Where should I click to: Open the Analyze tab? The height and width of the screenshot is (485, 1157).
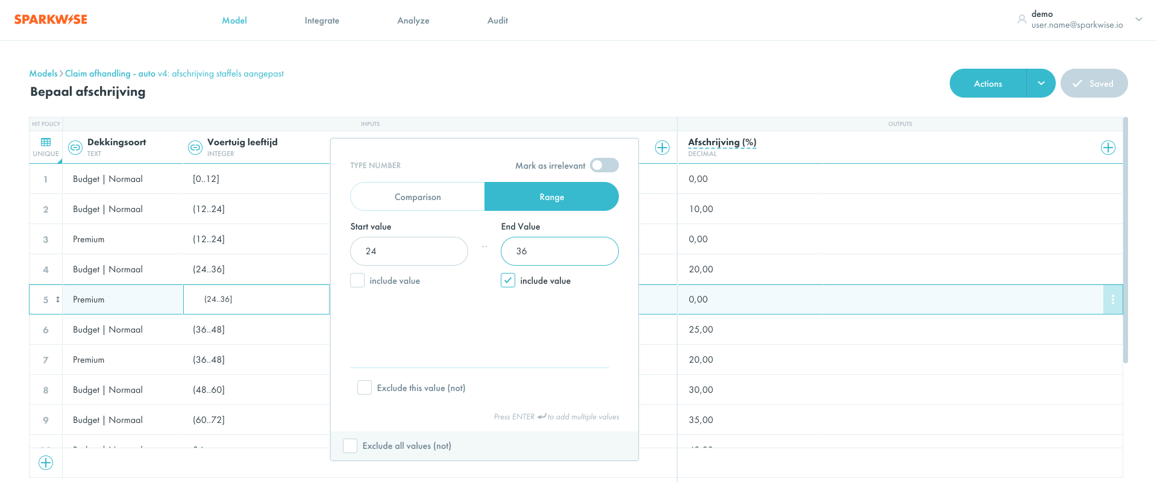[x=413, y=20]
